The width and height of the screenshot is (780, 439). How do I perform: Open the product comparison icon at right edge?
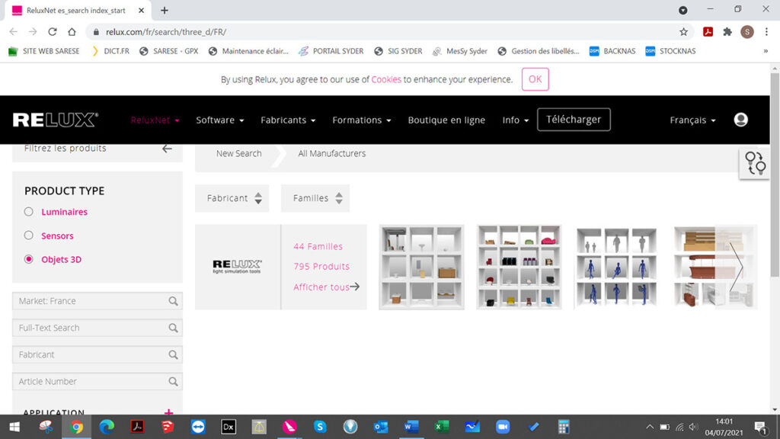754,163
